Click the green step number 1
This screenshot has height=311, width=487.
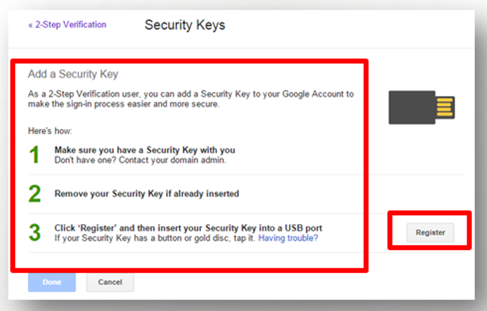pyautogui.click(x=34, y=155)
